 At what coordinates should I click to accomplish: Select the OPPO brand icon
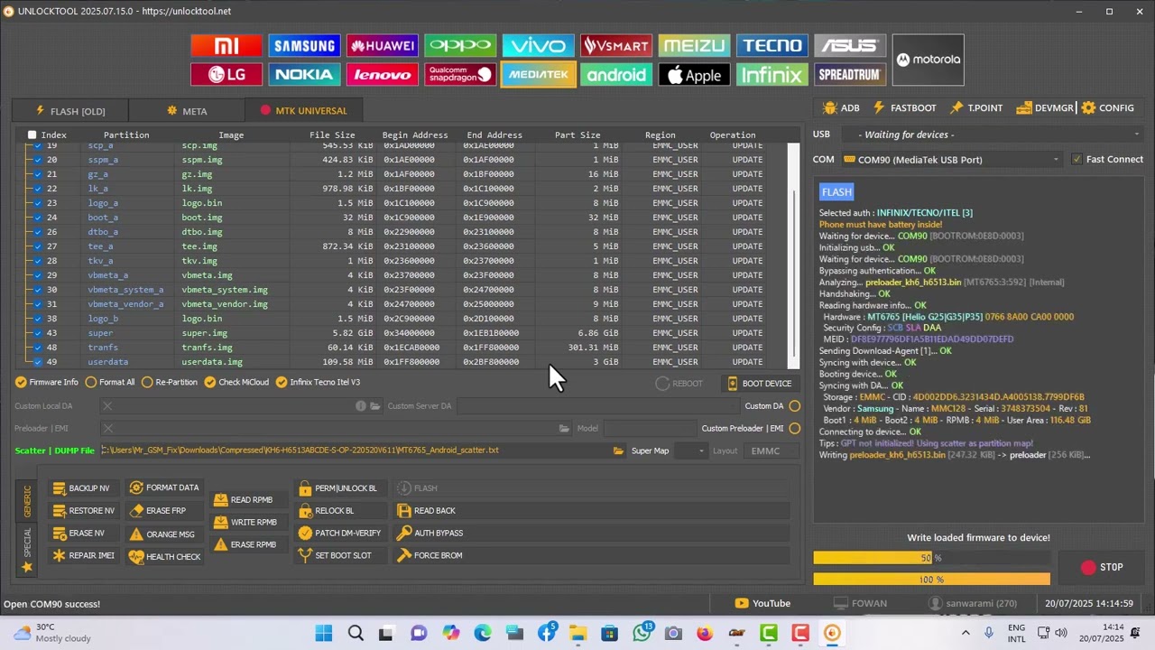coord(460,46)
